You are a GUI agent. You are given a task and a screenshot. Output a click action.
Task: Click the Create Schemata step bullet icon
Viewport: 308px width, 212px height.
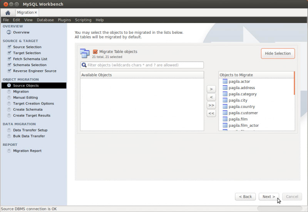[9, 109]
